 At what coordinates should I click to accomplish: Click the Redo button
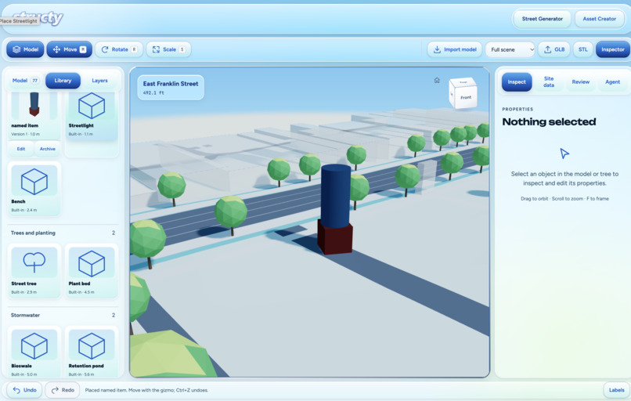point(63,390)
